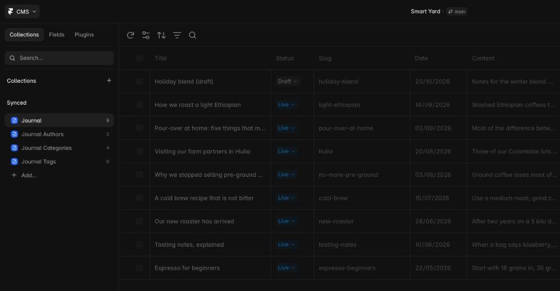This screenshot has width=560, height=291.
Task: Click the date cell '14/09/2026'
Action: pos(432,105)
